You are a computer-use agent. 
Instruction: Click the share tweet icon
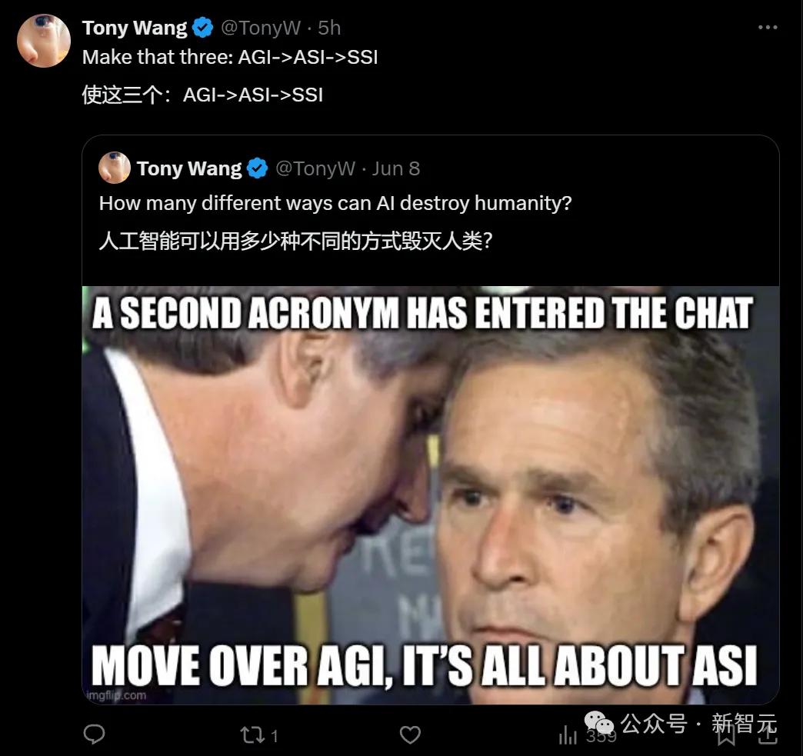[766, 737]
